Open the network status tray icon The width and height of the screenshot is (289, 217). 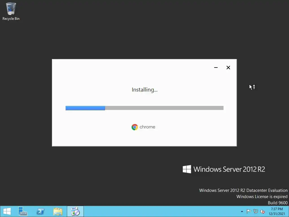(256, 211)
